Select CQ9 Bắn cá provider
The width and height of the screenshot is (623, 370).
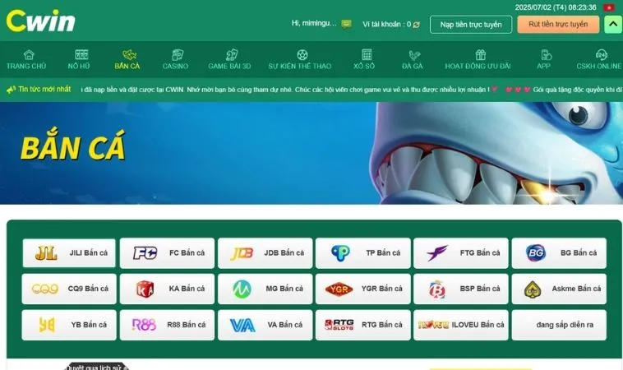69,289
